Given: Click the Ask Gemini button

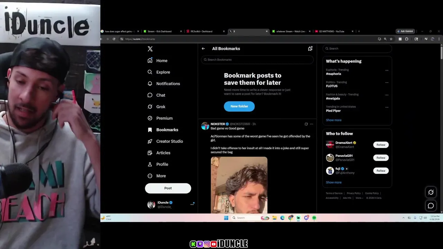Looking at the screenshot, I should (x=405, y=31).
